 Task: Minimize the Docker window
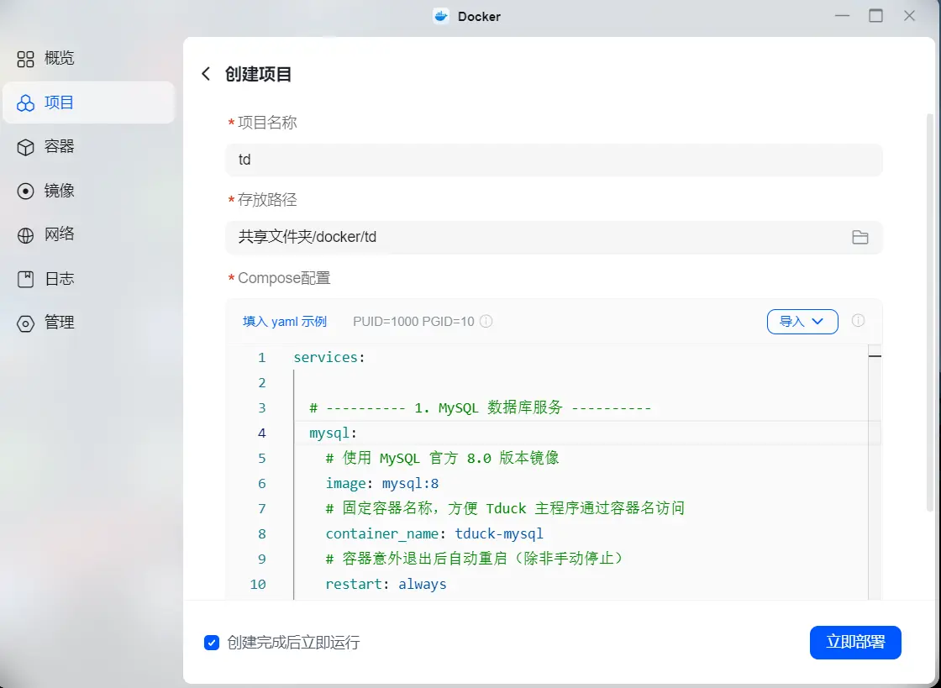(x=842, y=16)
